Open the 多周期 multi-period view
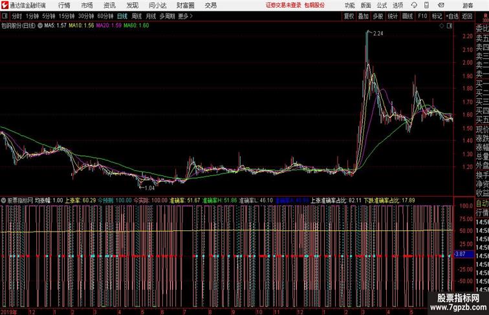489x315 pixels. tap(167, 16)
